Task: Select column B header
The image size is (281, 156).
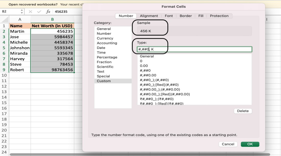Action: pos(52,19)
